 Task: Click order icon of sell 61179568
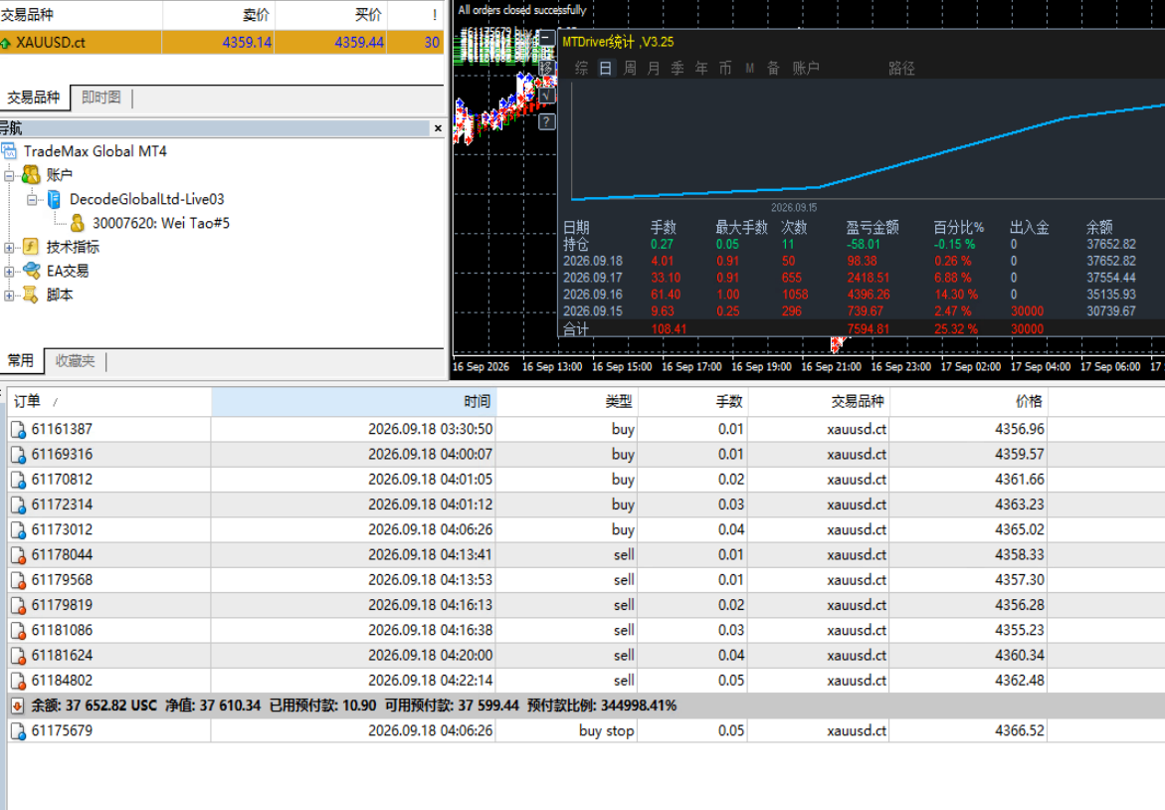(18, 580)
